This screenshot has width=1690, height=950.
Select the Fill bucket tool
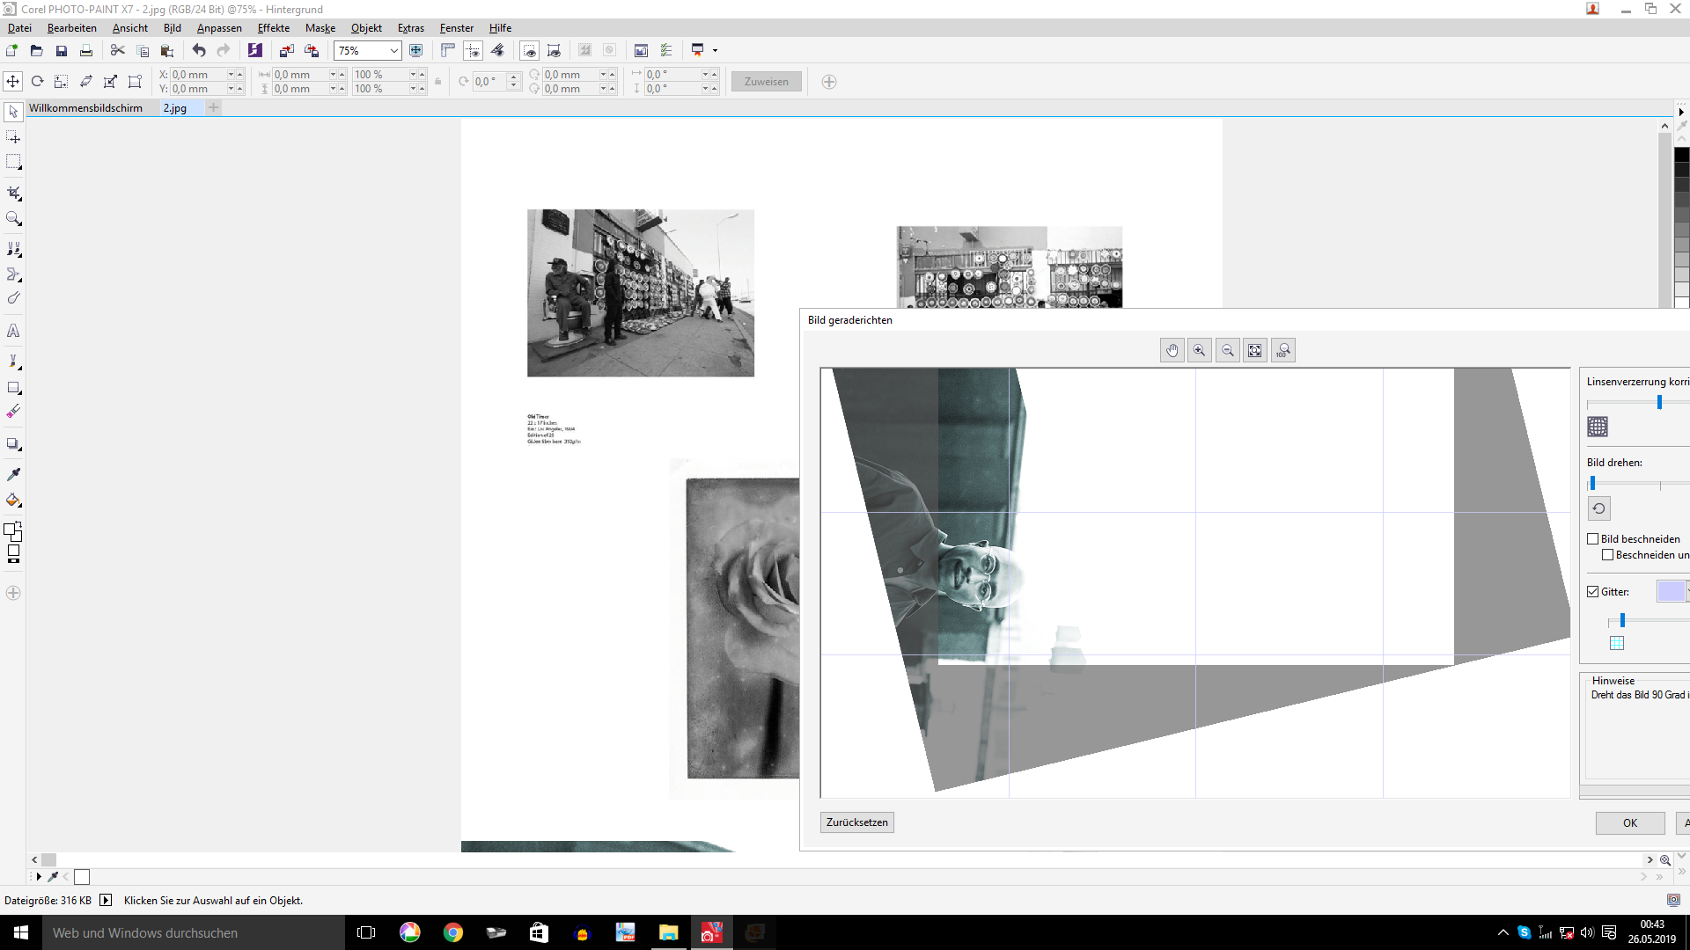point(13,500)
